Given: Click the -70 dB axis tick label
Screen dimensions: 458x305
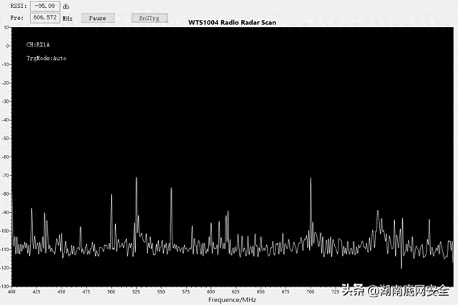Looking at the screenshot, I should [6, 176].
